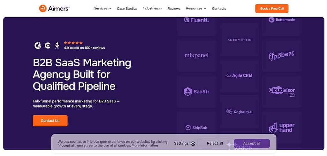This screenshot has height=156, width=327.
Task: Click the Originality.ai client logo
Action: [239, 112]
